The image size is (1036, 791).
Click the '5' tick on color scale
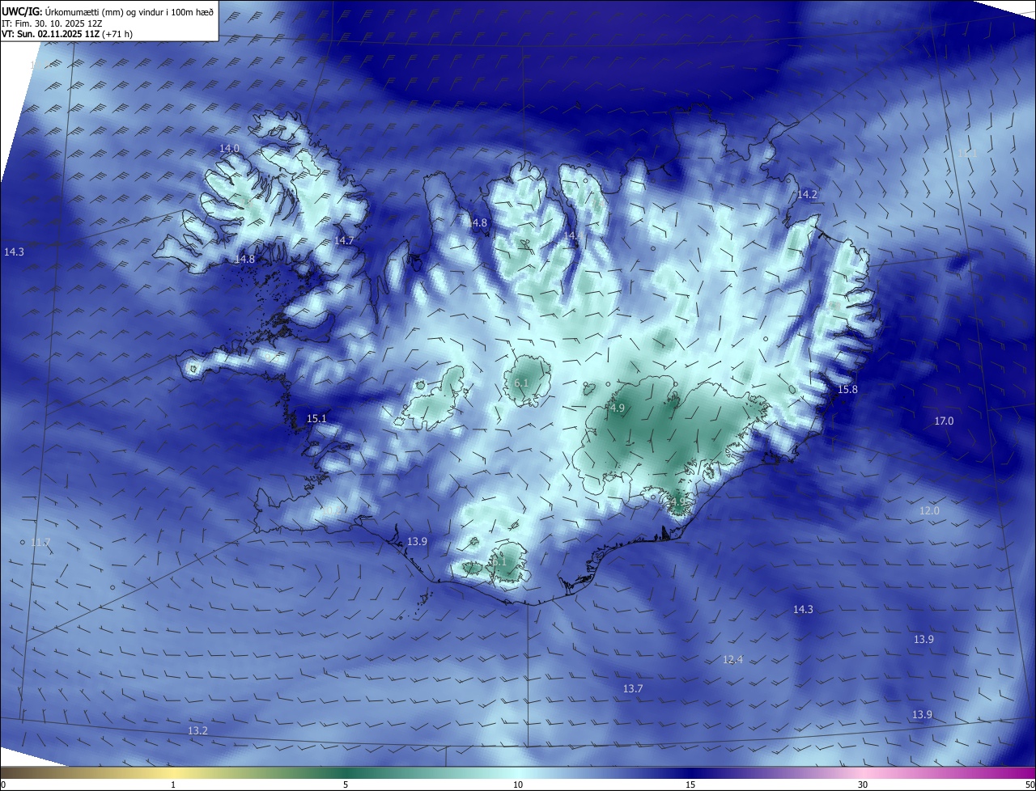346,785
